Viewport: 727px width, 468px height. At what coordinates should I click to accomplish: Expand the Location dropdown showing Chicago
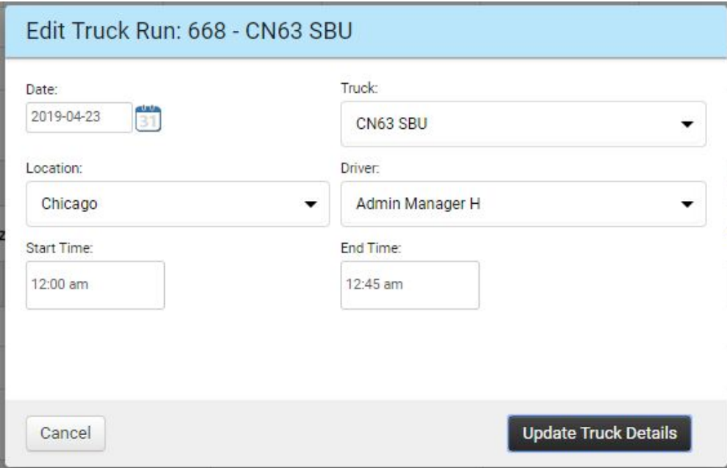(178, 204)
